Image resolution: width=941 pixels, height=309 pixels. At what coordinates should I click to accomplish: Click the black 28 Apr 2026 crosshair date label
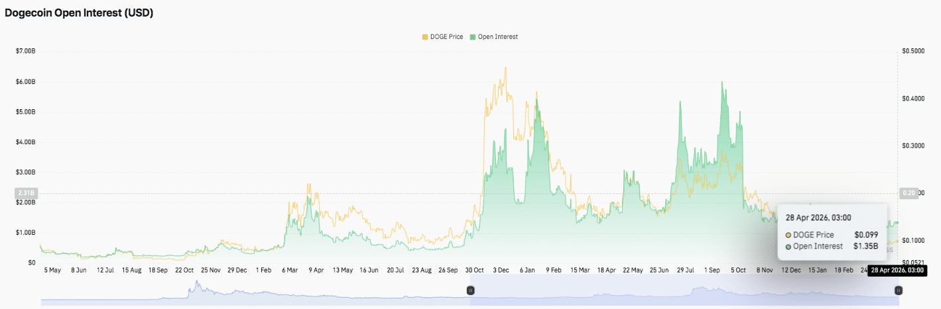click(895, 270)
